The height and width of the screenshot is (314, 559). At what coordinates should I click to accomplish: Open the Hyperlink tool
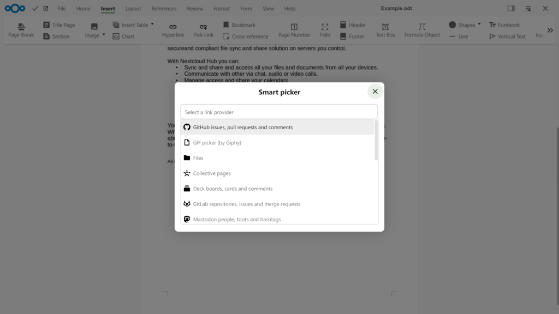(x=173, y=29)
